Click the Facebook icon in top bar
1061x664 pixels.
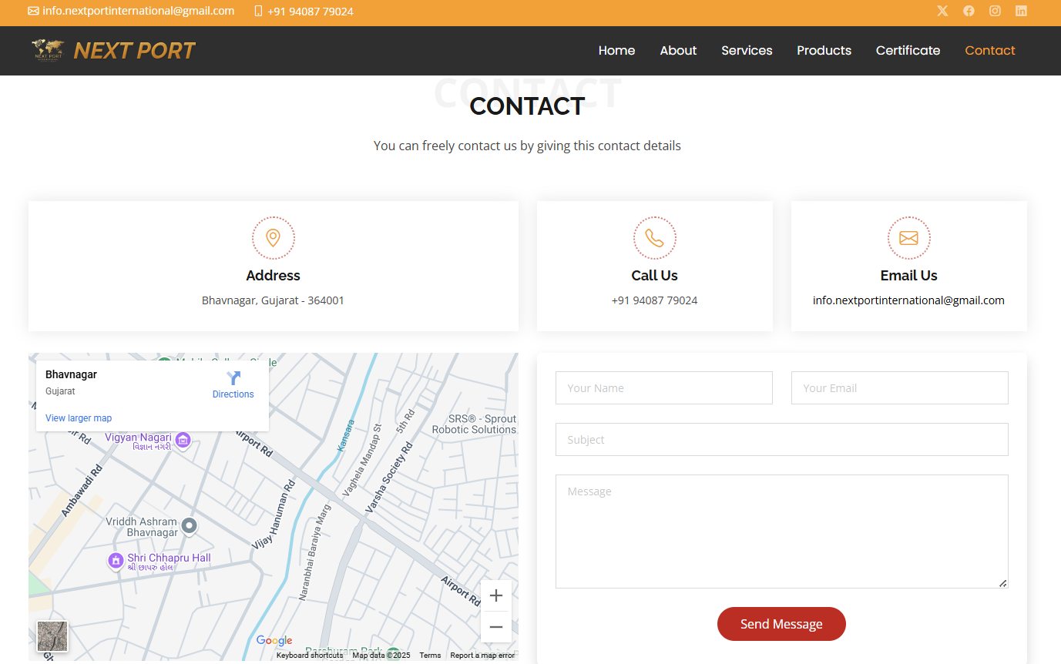tap(969, 11)
